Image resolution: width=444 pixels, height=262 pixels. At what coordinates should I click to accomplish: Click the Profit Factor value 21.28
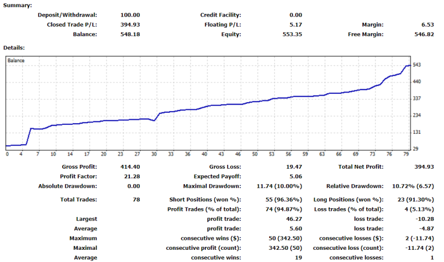(132, 177)
